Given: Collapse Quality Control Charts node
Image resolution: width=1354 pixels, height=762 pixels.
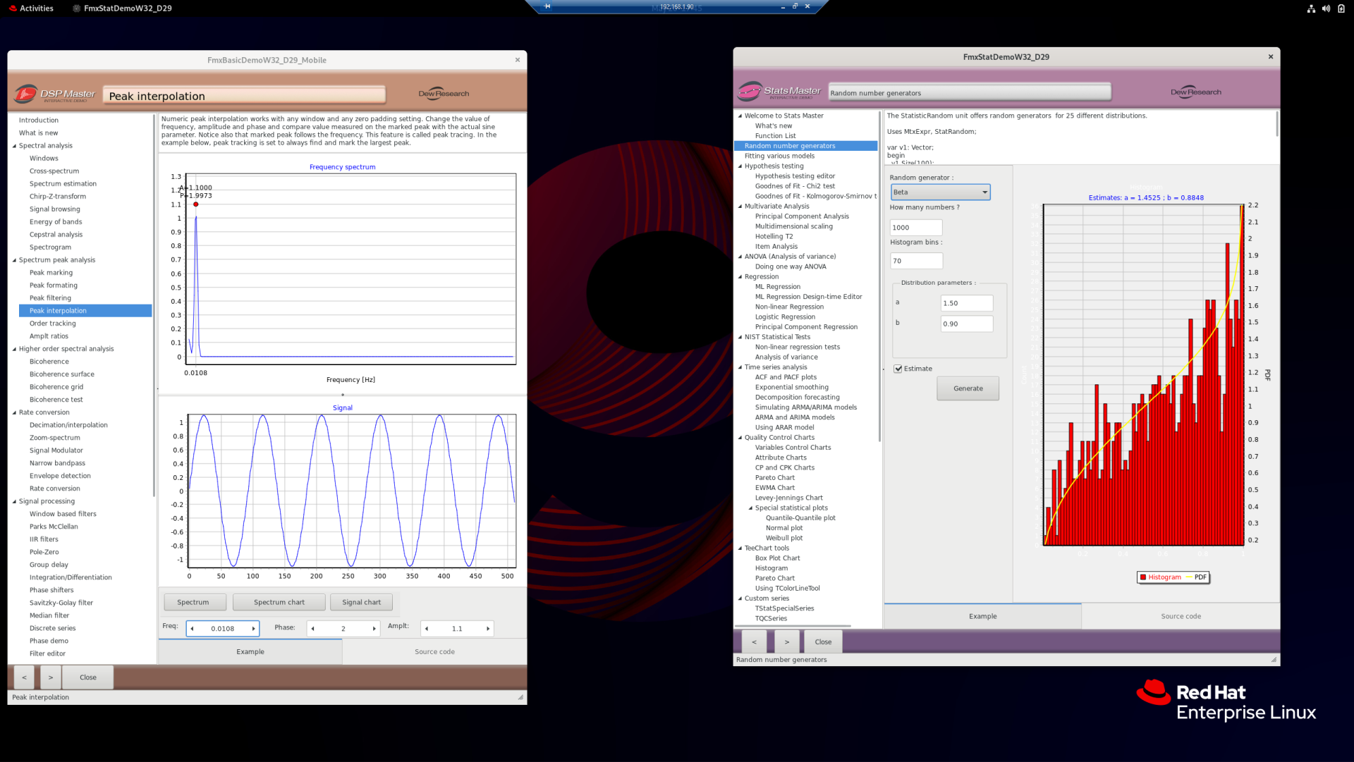Looking at the screenshot, I should click(x=740, y=438).
